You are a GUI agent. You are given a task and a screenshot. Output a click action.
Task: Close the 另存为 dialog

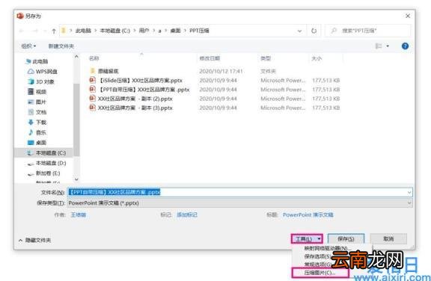408,16
